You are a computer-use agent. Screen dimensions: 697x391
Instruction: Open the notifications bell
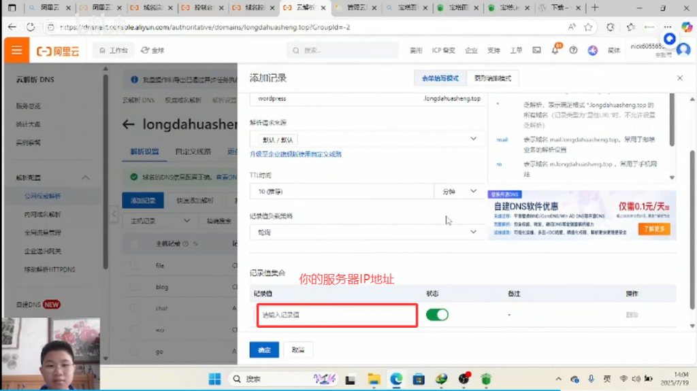pos(555,50)
